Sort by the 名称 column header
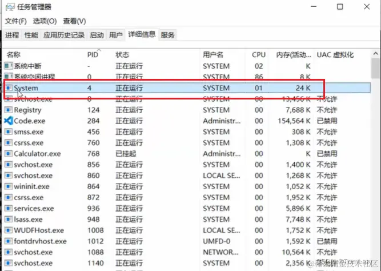The height and width of the screenshot is (271, 381). [x=13, y=54]
